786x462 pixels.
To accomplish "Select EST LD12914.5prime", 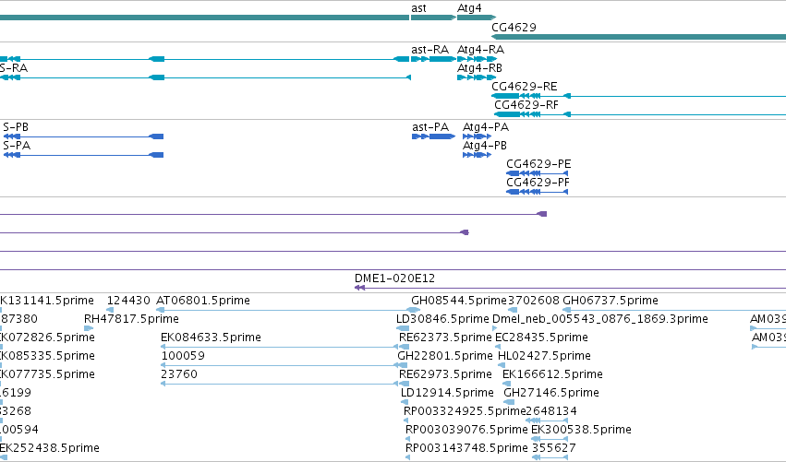I will click(x=448, y=393).
